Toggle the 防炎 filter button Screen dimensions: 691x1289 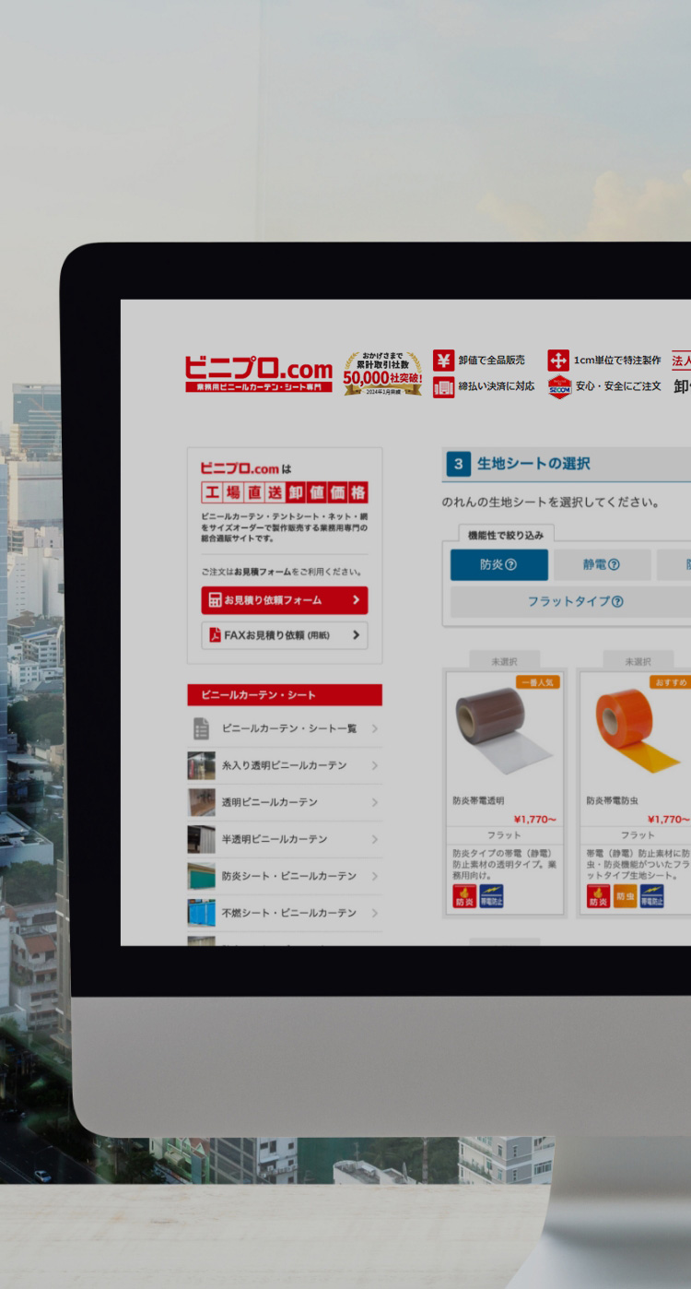pyautogui.click(x=498, y=565)
